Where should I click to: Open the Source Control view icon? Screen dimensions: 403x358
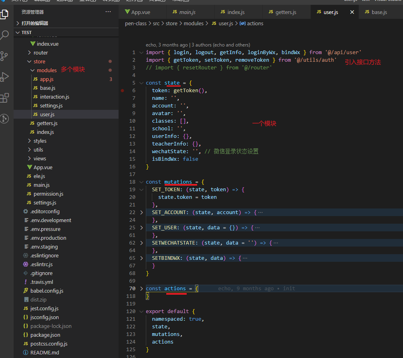click(4, 56)
